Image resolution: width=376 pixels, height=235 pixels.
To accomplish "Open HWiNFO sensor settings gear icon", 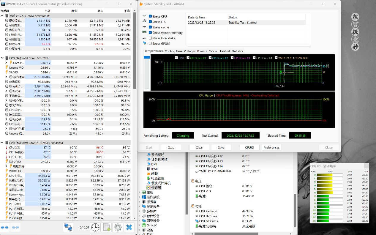I will pos(118,228).
